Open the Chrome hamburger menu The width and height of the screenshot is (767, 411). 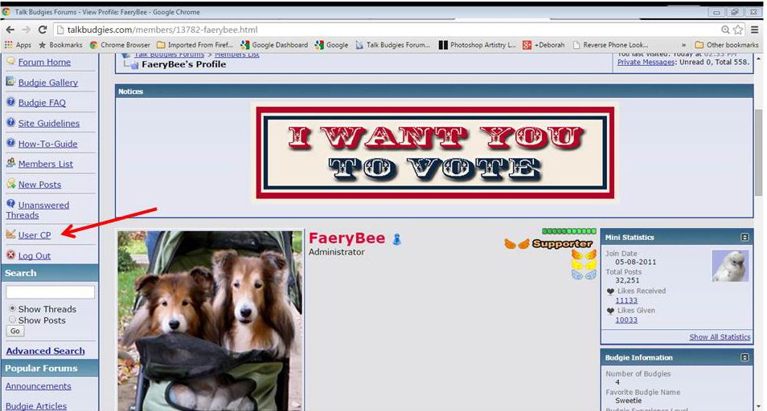(x=755, y=30)
